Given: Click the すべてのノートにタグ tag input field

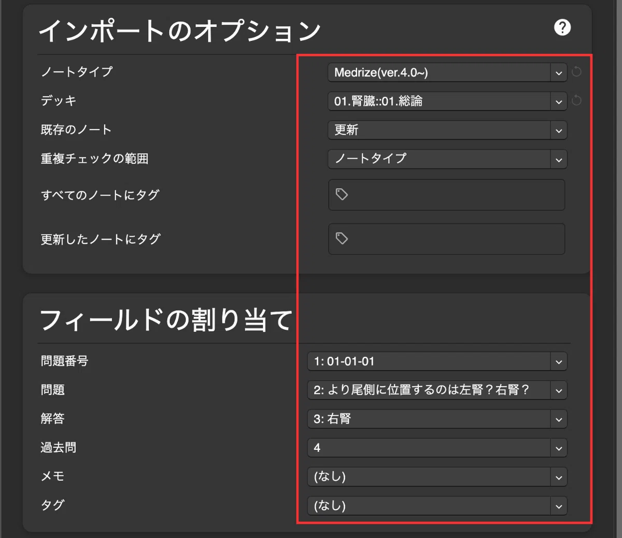Looking at the screenshot, I should 447,195.
